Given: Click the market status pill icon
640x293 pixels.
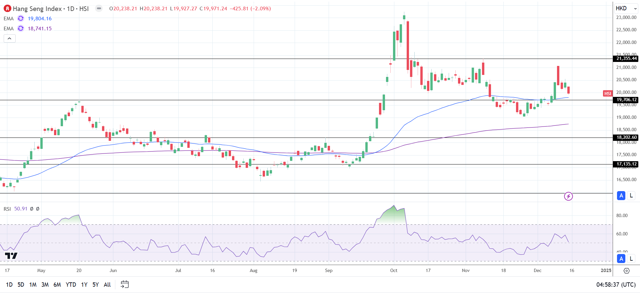Looking at the screenshot, I should tap(99, 9).
